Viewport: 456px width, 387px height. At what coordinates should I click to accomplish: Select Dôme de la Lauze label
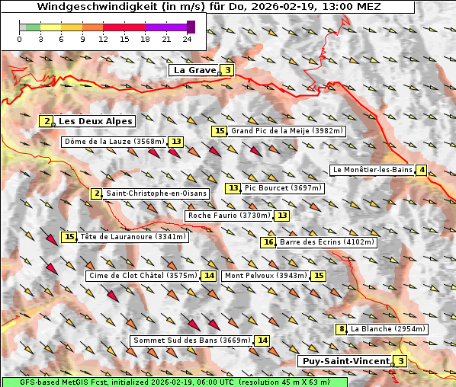(114, 142)
